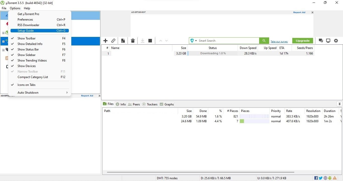Screen dimensions: 343x181
Task: Open the search provider dropdown arrow
Action: click(196, 41)
